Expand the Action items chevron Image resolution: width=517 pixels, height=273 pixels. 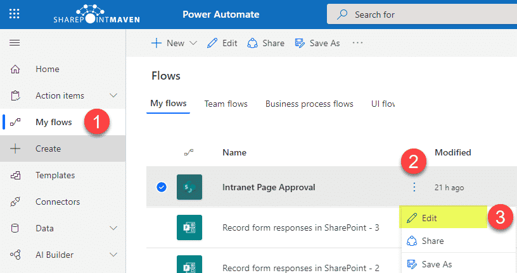point(113,95)
